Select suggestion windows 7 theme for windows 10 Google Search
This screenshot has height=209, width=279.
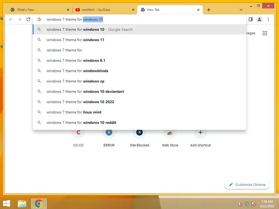(x=140, y=29)
